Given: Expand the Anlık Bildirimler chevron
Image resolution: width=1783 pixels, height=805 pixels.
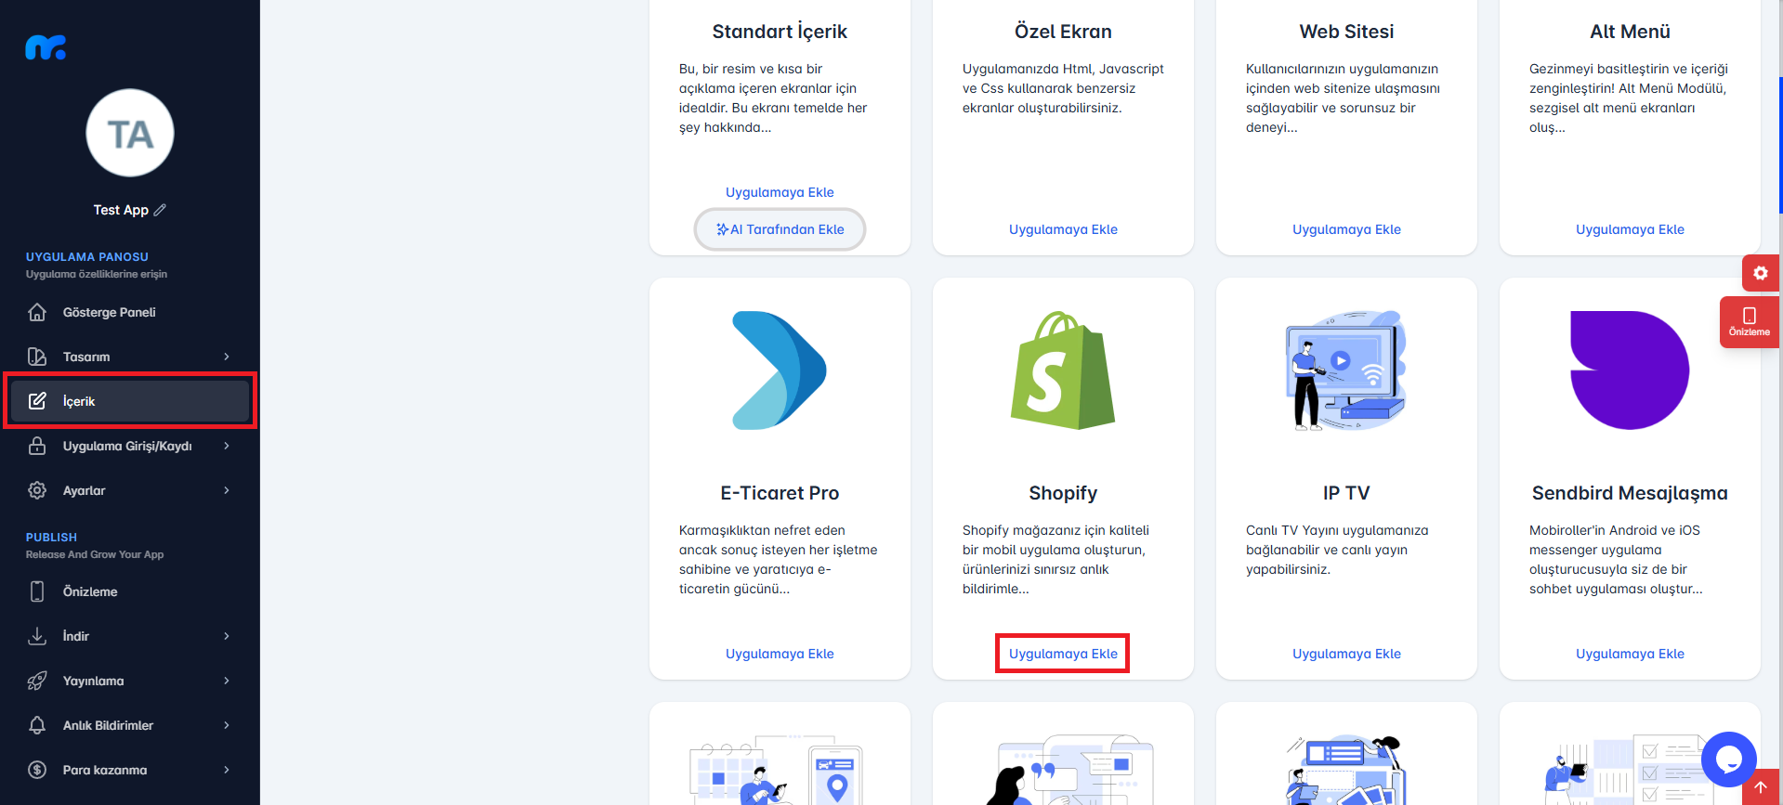Looking at the screenshot, I should [227, 725].
